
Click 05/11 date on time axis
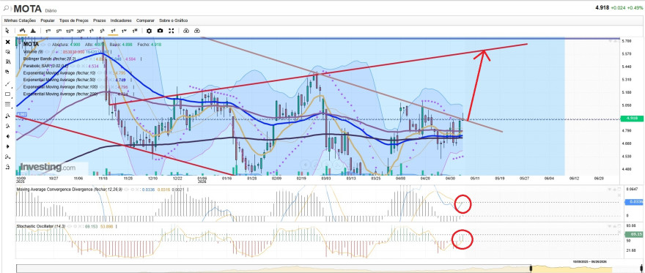click(474, 179)
